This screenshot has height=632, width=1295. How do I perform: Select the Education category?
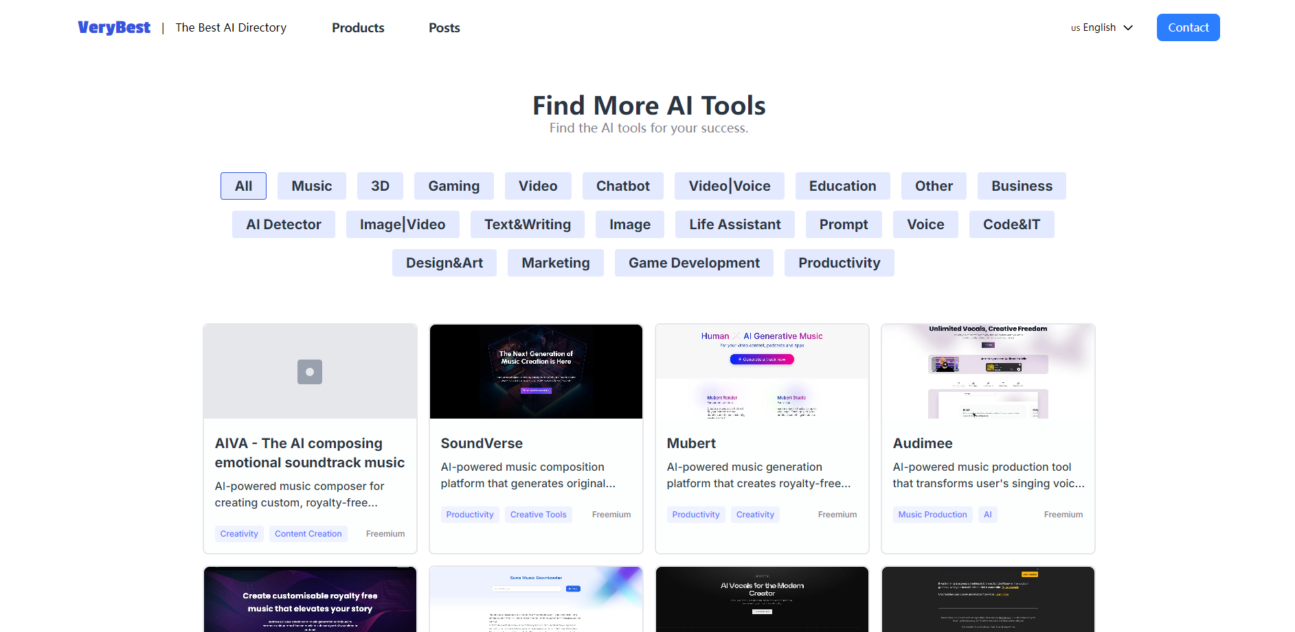843,186
